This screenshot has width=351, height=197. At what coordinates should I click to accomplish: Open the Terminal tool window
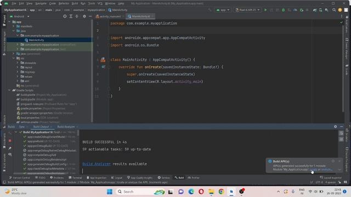75,177
